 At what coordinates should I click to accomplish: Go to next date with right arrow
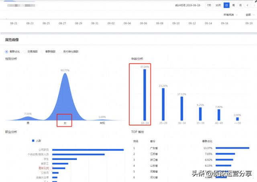coord(253,5)
